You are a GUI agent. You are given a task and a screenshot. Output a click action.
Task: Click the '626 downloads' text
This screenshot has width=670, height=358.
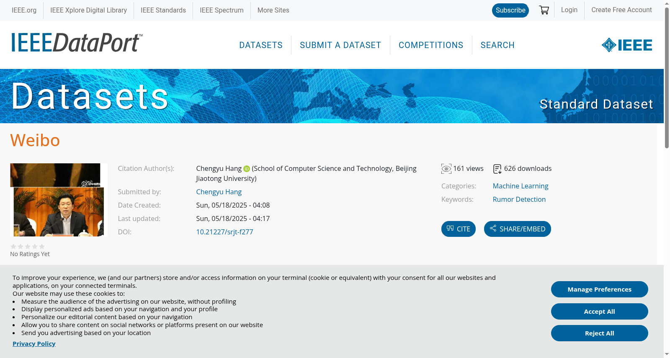coord(528,168)
